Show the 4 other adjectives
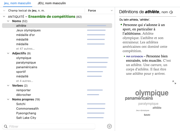The height and width of the screenshot is (131, 180). point(24,81)
